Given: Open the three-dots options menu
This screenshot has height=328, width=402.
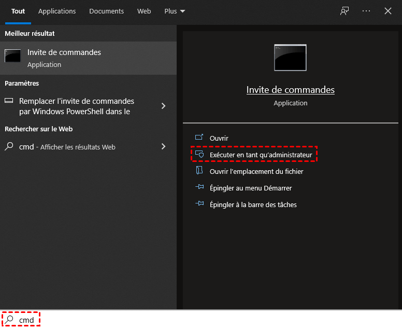Looking at the screenshot, I should point(366,11).
